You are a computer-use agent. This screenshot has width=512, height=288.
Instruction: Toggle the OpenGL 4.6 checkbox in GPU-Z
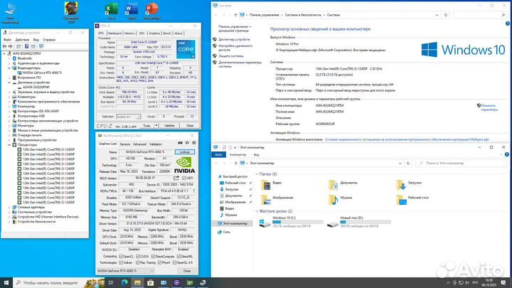pyautogui.click(x=175, y=262)
